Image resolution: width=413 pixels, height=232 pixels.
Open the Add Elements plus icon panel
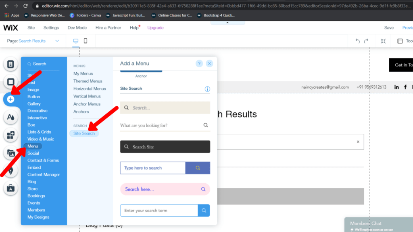(x=11, y=99)
